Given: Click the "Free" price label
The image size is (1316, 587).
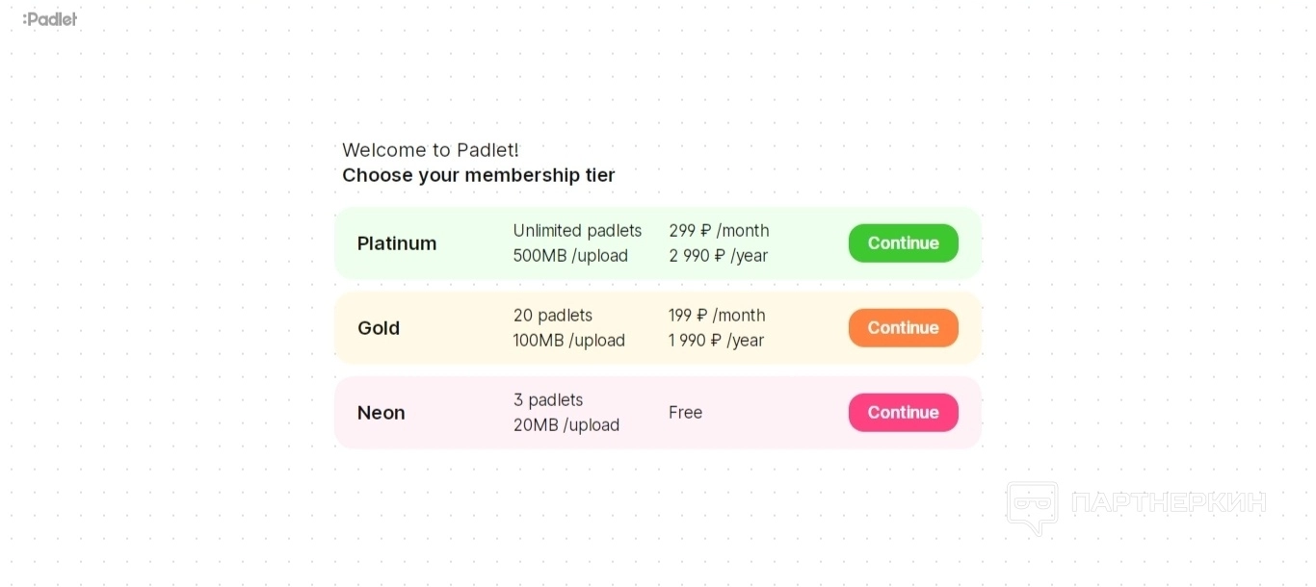Looking at the screenshot, I should point(685,413).
